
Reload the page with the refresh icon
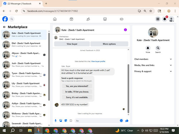[x=16, y=11]
